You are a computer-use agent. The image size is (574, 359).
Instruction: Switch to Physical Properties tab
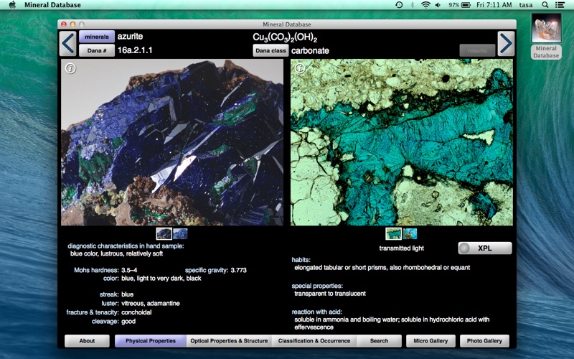point(151,340)
